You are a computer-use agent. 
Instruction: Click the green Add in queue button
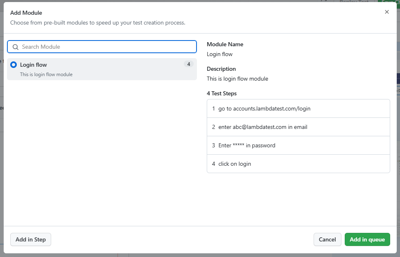pos(367,239)
